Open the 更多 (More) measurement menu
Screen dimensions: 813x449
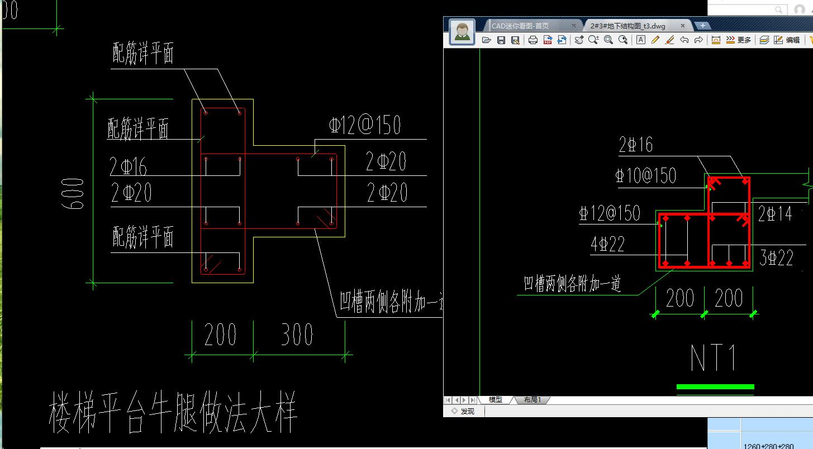[x=738, y=40]
